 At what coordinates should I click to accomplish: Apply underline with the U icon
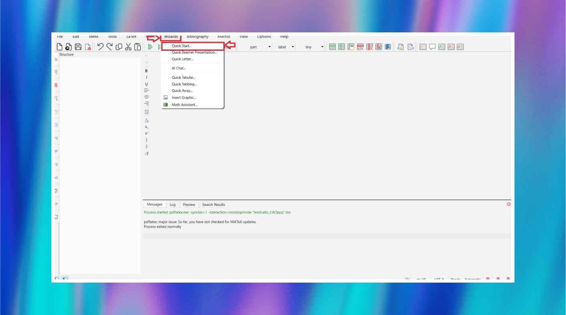tap(146, 84)
